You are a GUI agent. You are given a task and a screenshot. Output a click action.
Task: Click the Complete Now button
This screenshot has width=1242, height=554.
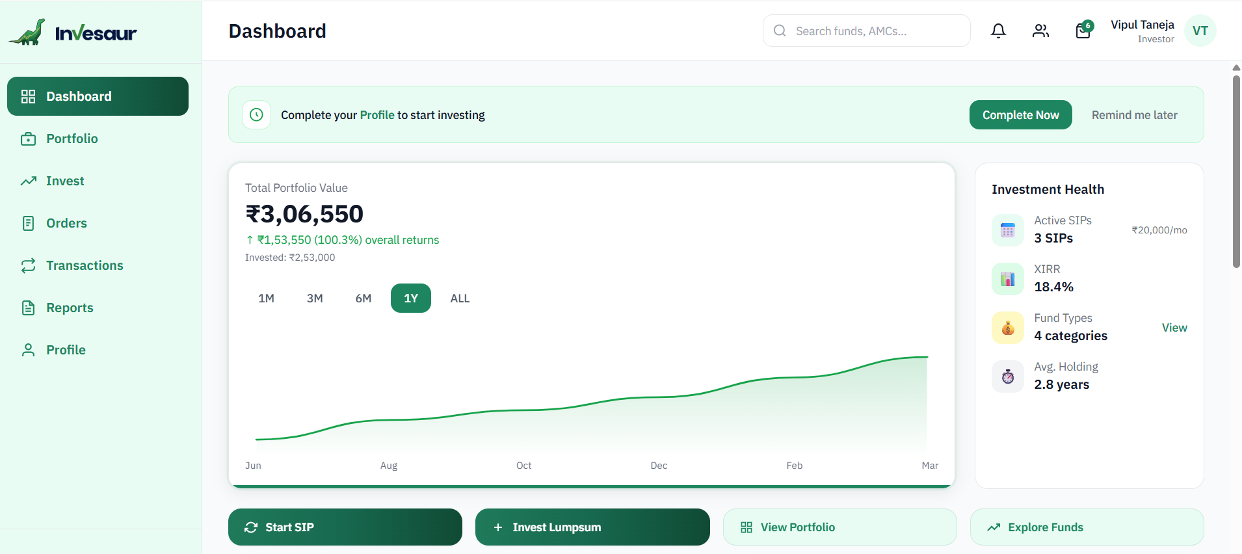[x=1020, y=114]
